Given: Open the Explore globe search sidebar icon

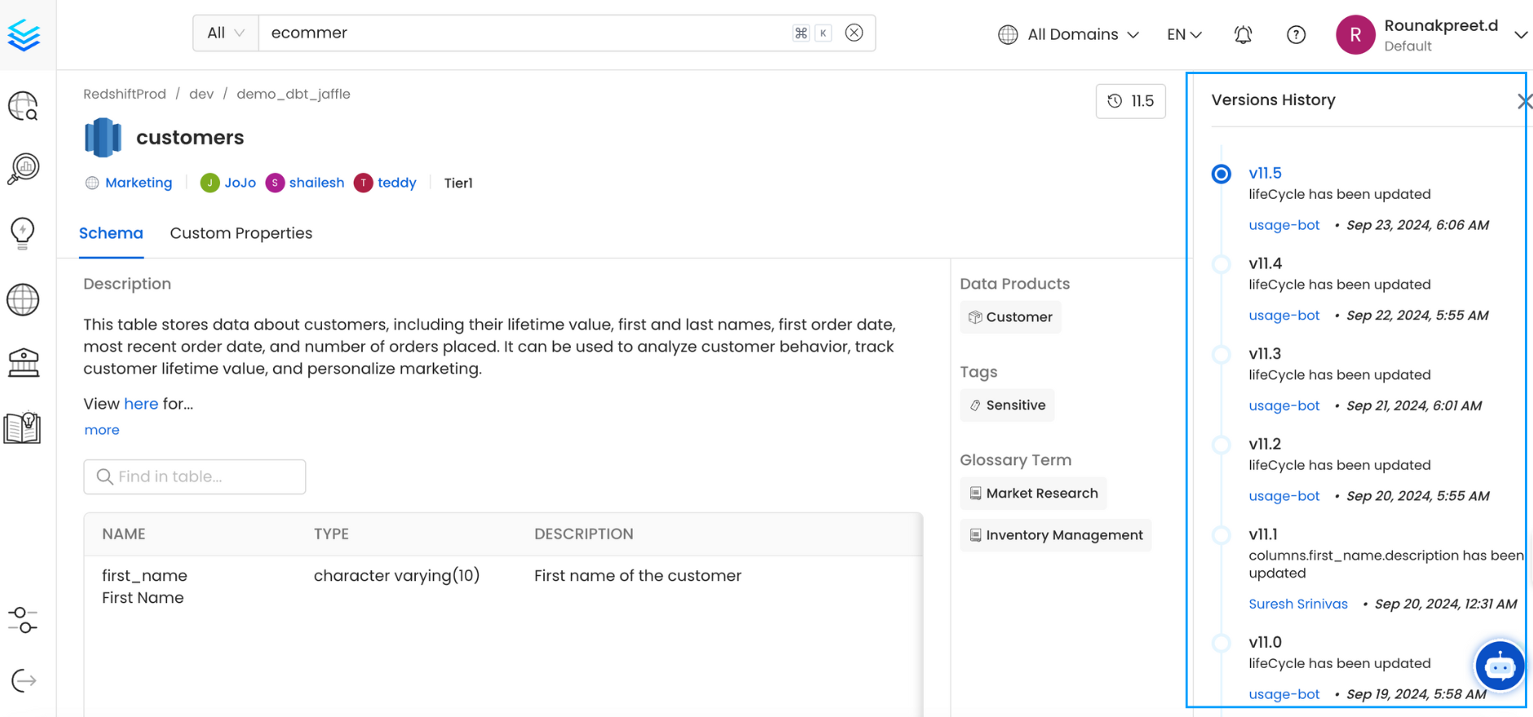Looking at the screenshot, I should pos(23,106).
